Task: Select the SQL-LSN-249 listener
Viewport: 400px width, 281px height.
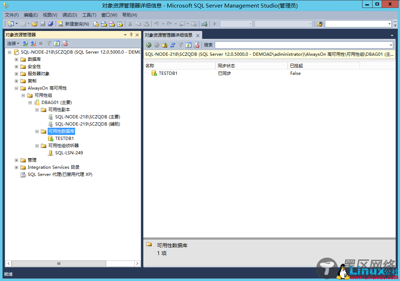Action: click(x=69, y=153)
